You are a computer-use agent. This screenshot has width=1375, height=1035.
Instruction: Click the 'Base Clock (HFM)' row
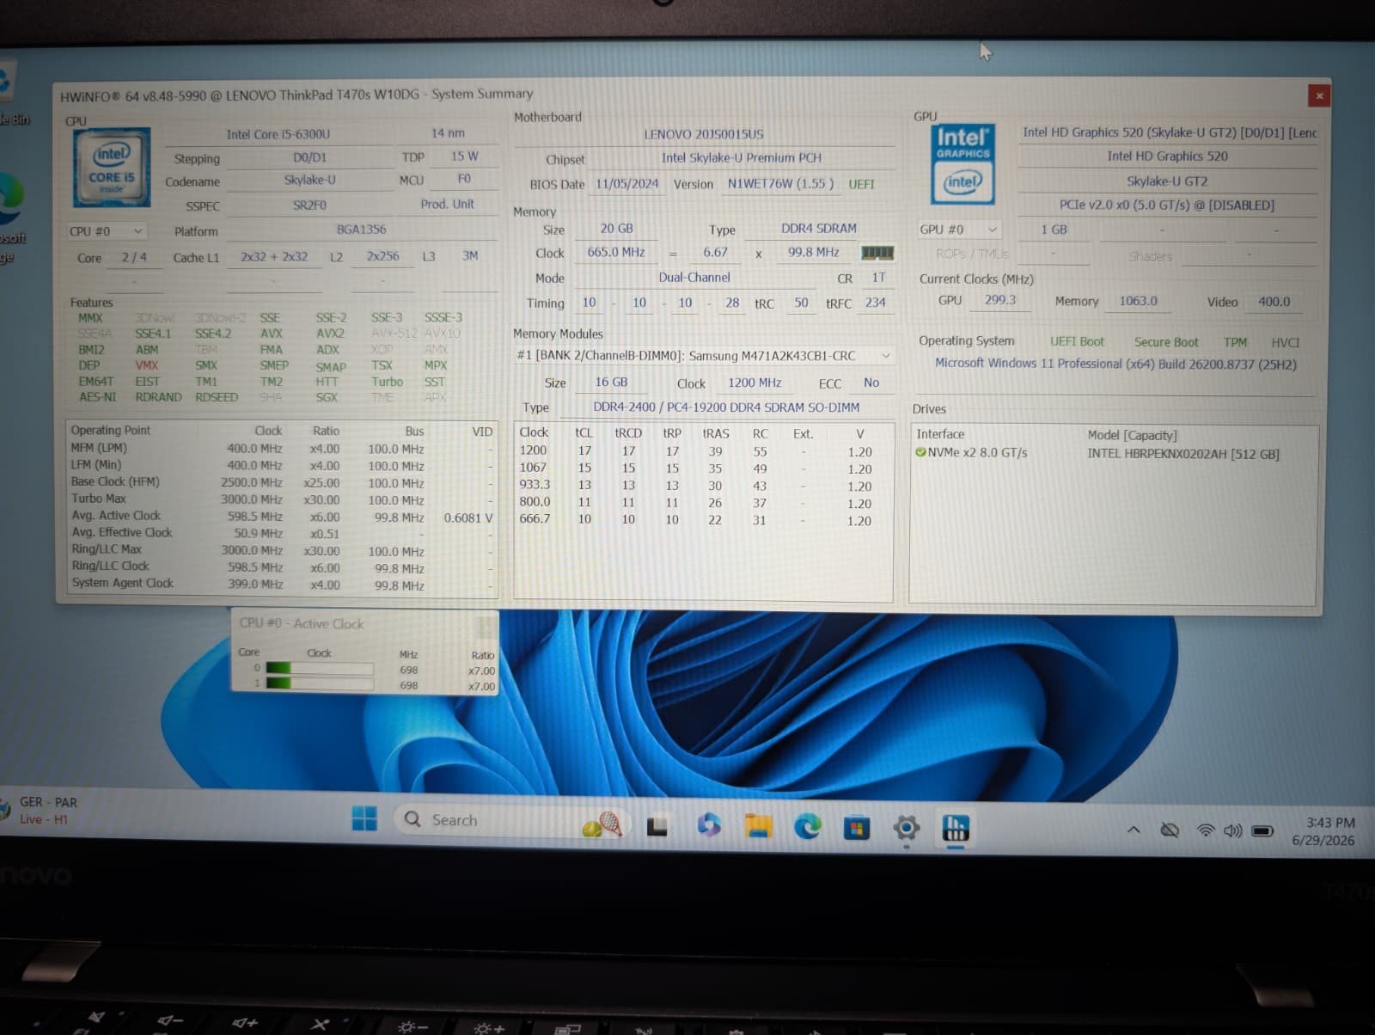[x=281, y=482]
